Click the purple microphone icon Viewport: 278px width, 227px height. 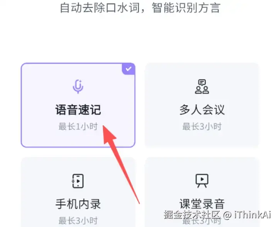tap(78, 87)
